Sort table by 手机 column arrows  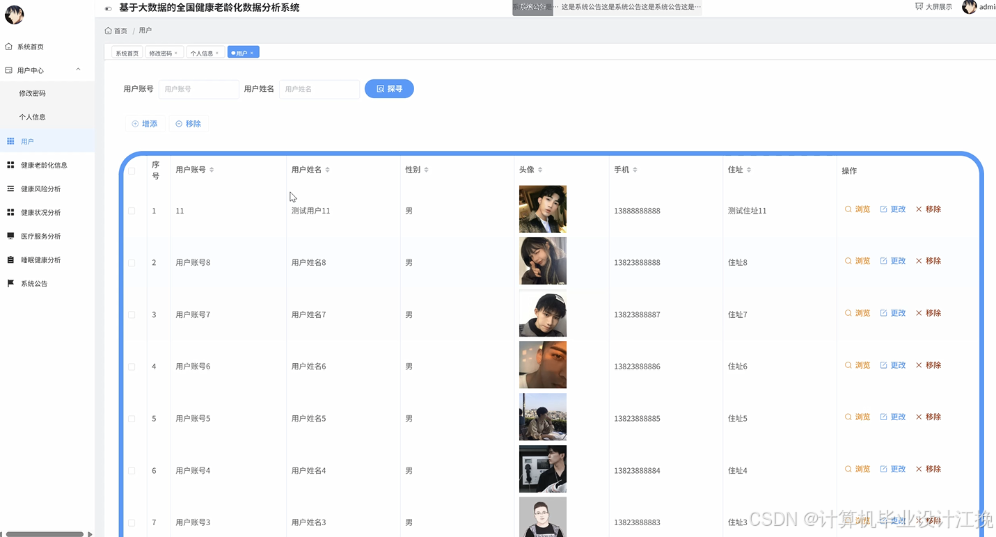pos(635,170)
